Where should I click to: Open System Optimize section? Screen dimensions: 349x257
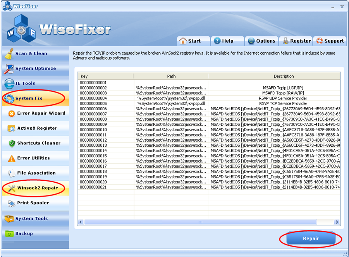click(x=36, y=69)
